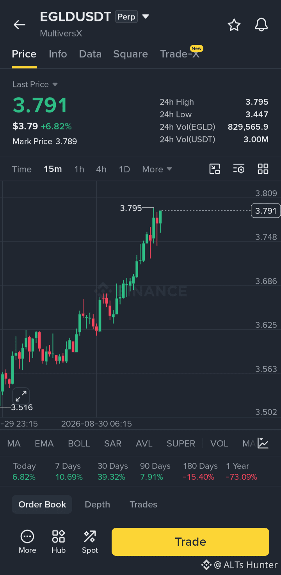Tap the 7 Days 10.69% performance
This screenshot has height=575, width=281.
[69, 471]
